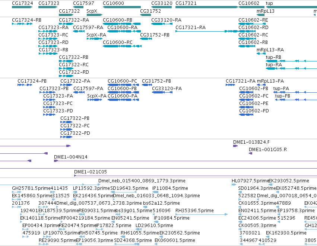Click the CG17322 gene label
Screen dimensions: 317x246
[69, 11]
